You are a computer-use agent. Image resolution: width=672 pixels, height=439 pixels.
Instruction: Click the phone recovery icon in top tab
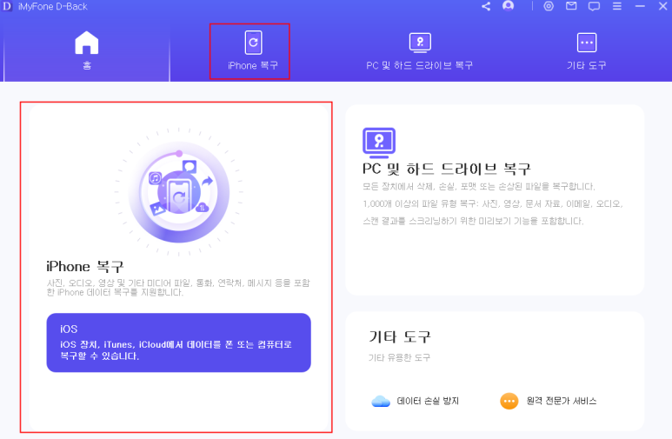pos(253,43)
